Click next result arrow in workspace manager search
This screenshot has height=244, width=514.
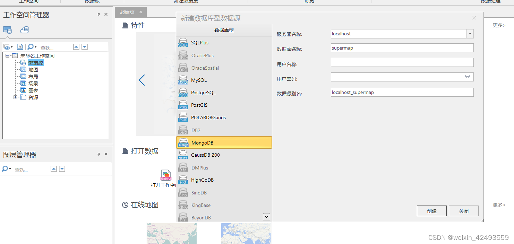[85, 47]
